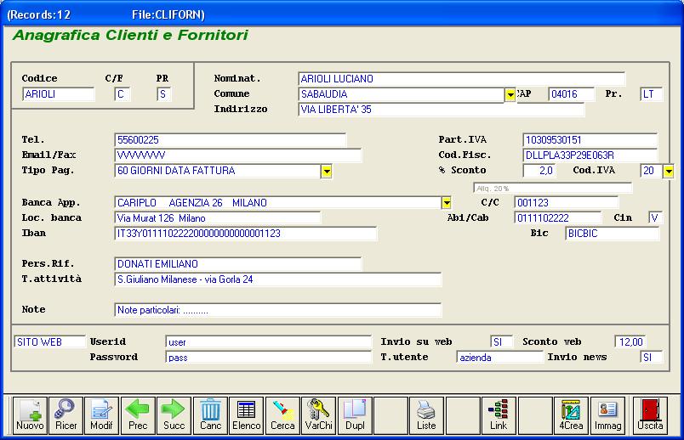This screenshot has width=684, height=440.
Task: Click the C/C field 001123
Action: [x=567, y=202]
